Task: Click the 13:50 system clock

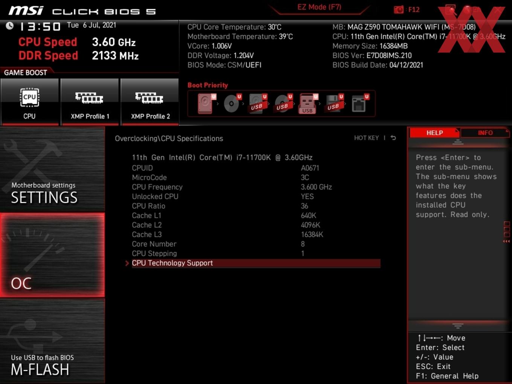Action: point(40,26)
